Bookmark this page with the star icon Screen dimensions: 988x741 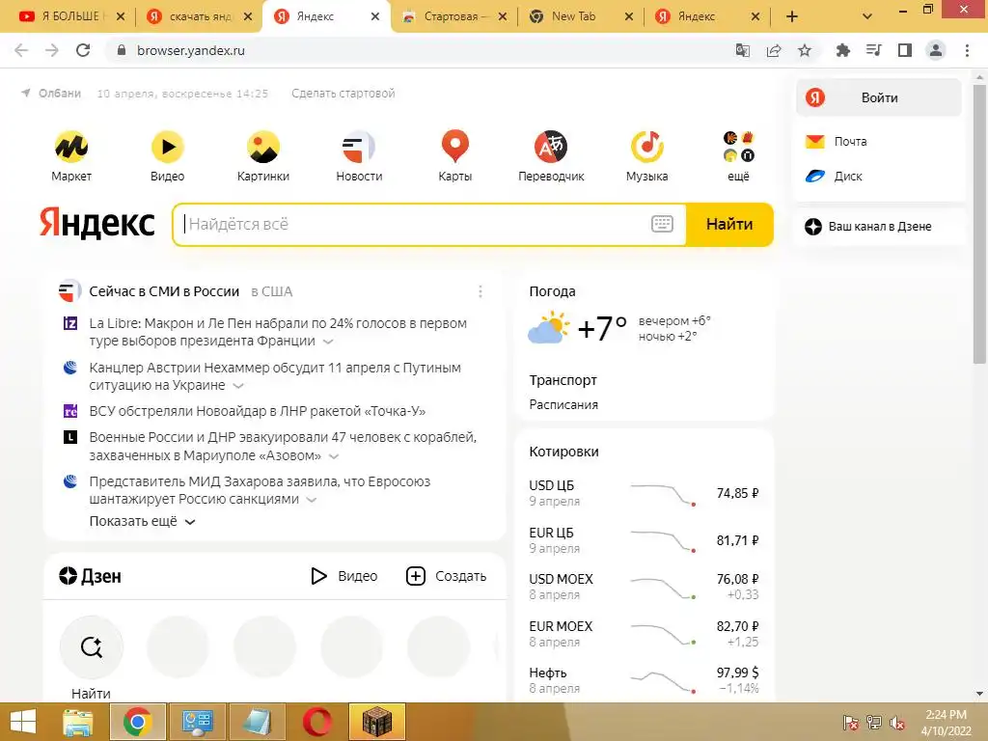pos(805,50)
